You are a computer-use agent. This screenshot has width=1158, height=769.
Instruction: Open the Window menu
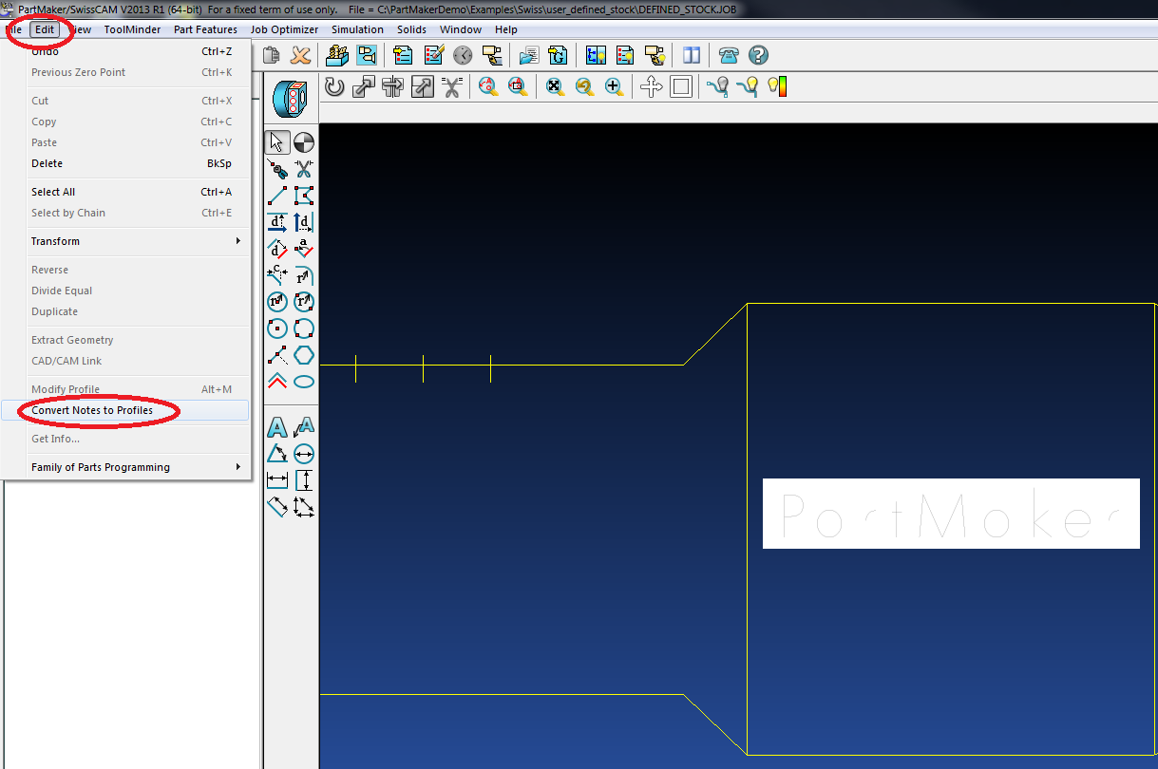(461, 29)
